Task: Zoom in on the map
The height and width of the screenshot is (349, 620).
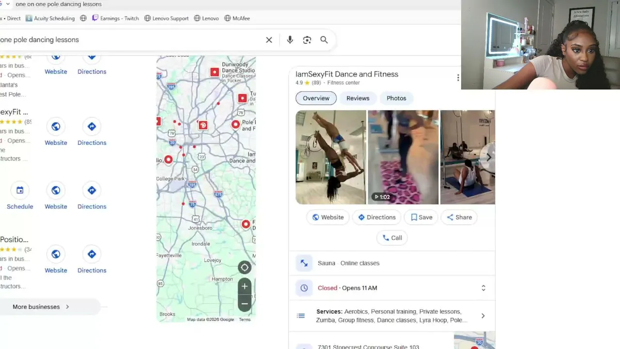Action: [245, 286]
